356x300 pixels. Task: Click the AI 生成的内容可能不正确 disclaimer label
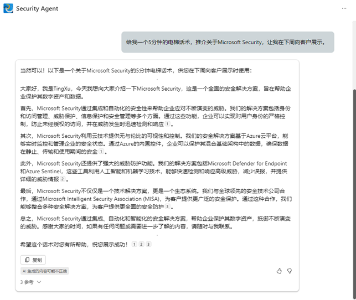(45, 271)
